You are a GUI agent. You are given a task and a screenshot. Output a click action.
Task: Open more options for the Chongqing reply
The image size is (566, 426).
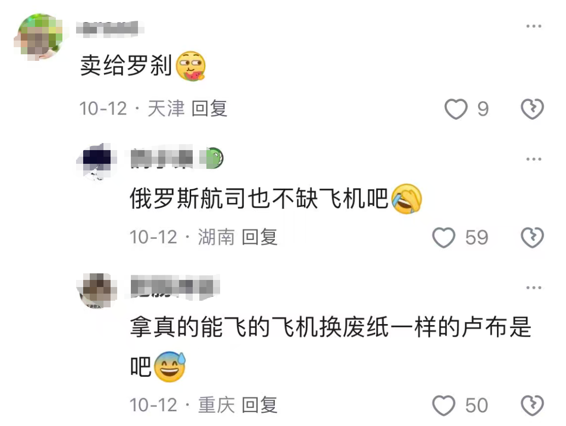point(534,288)
